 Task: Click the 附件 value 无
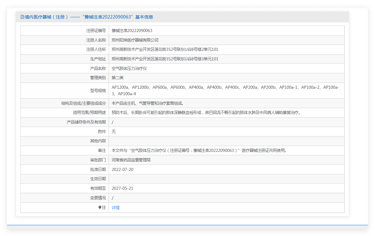[114, 132]
